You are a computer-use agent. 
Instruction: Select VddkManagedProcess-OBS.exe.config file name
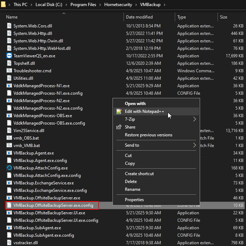pyautogui.click(x=49, y=123)
